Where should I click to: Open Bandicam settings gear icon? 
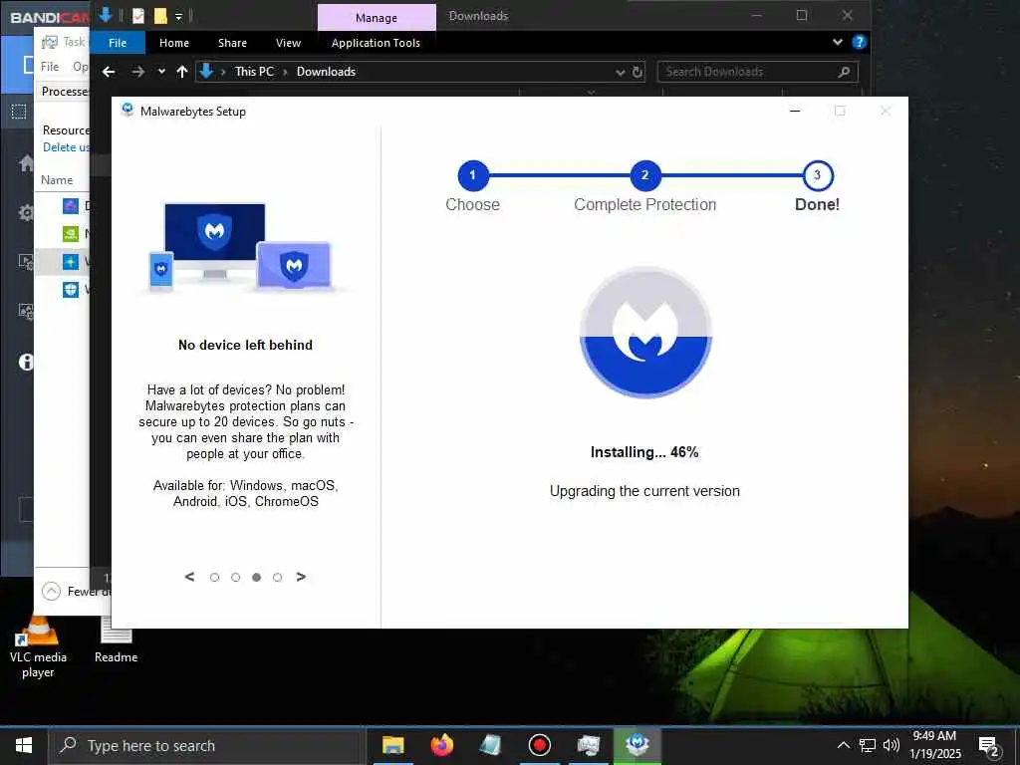click(x=26, y=212)
